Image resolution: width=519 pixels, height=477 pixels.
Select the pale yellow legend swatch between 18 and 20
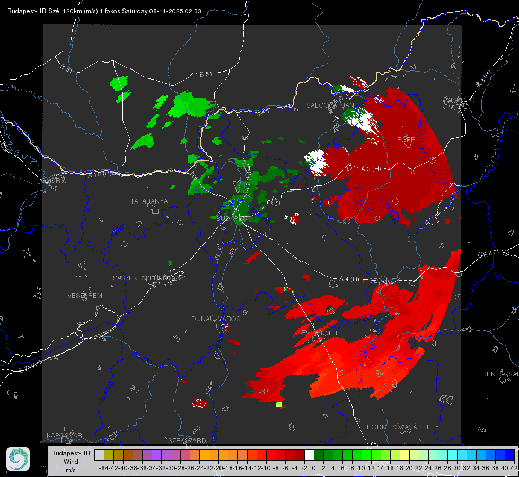tap(404, 455)
